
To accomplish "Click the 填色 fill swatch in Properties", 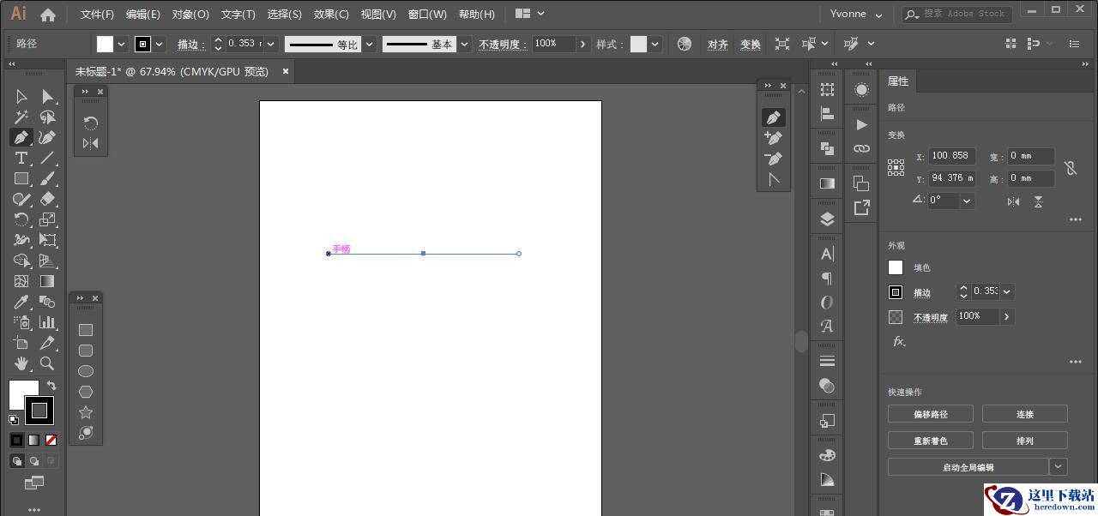I will click(x=896, y=267).
